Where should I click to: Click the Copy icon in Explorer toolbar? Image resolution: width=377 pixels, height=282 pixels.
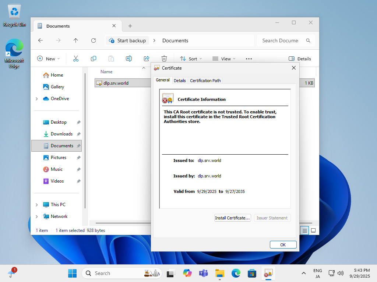point(94,59)
